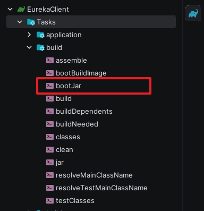
Task: Click the green Gradle elephant project icon
Action: (x=21, y=9)
